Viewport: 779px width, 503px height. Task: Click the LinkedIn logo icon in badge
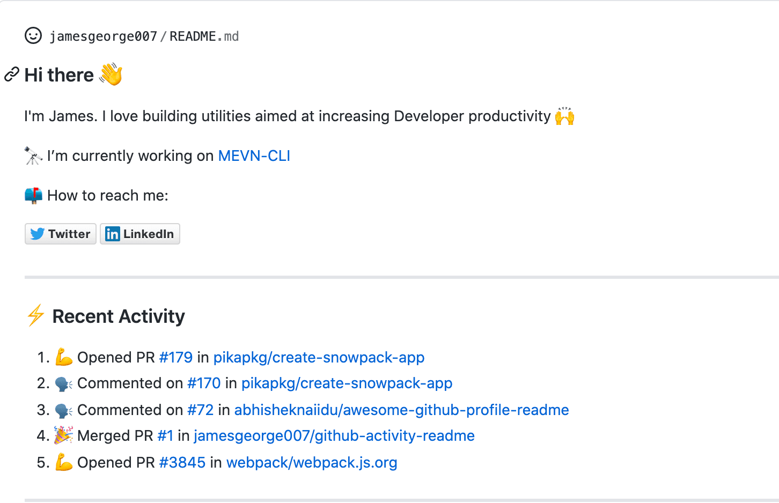click(x=113, y=234)
